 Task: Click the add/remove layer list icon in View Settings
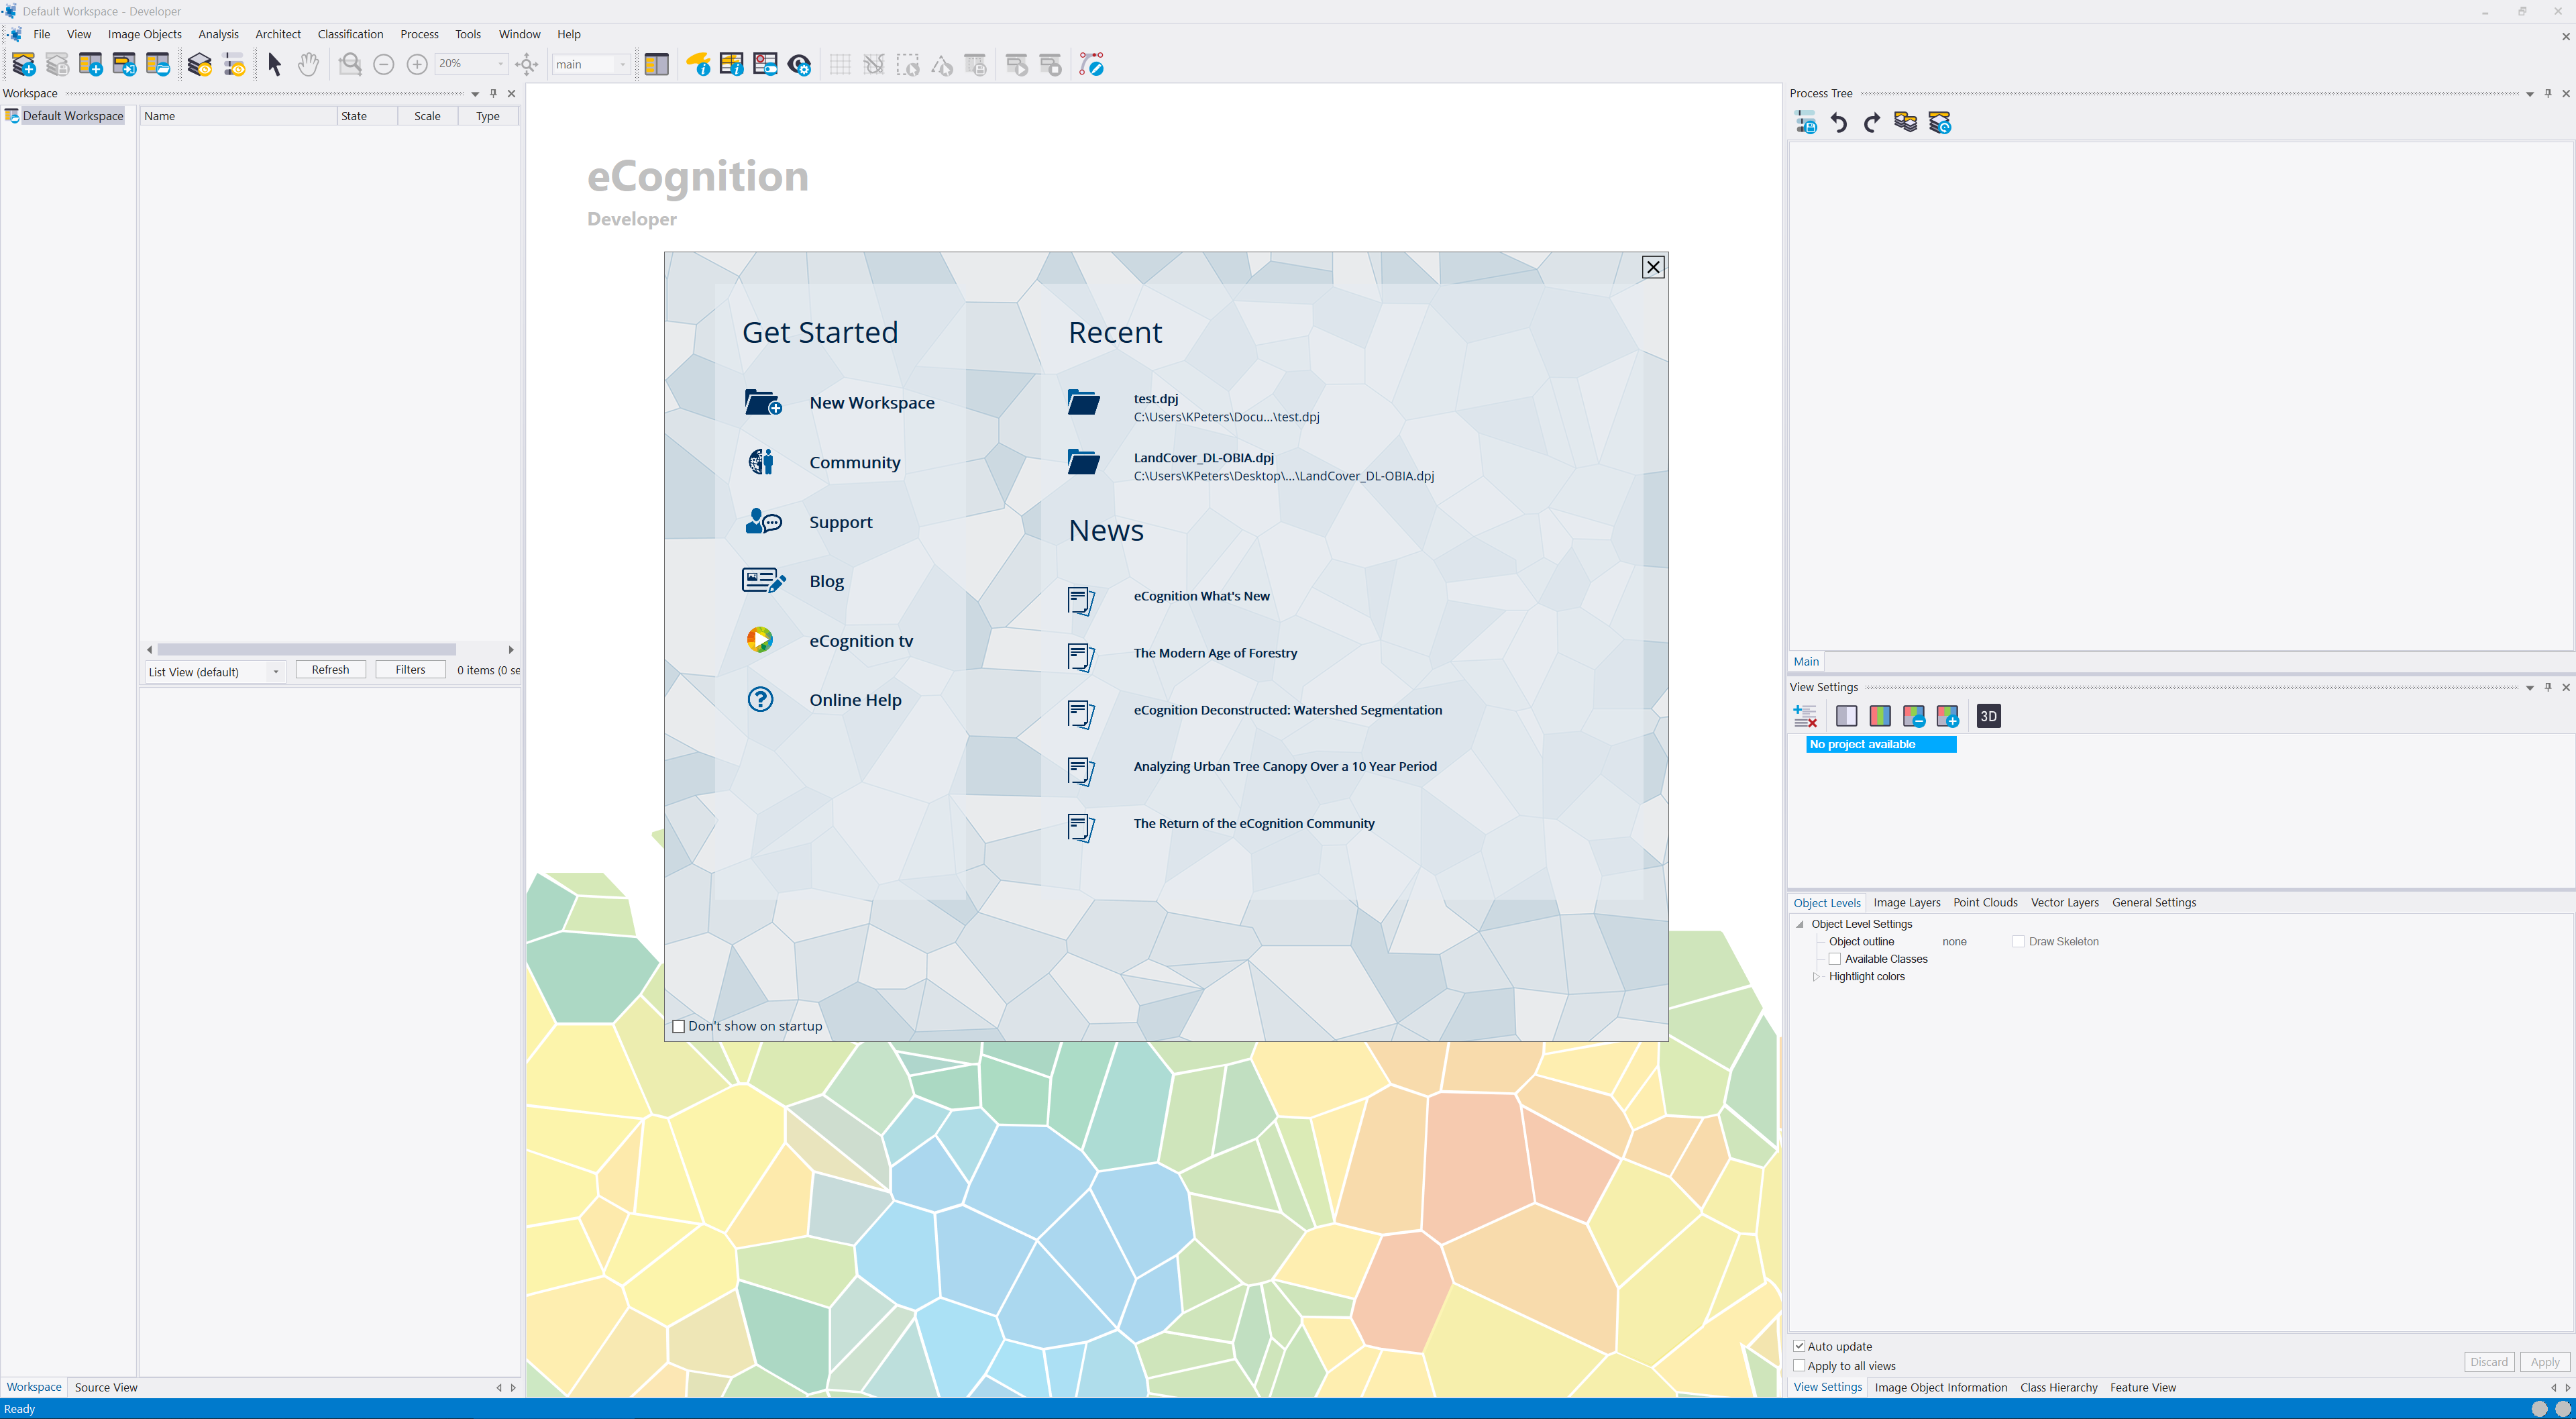(x=1805, y=716)
